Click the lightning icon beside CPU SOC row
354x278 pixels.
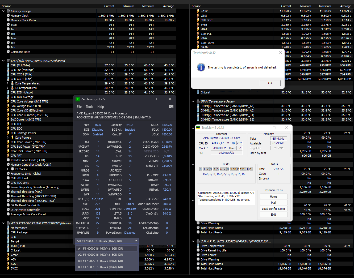coord(198,20)
